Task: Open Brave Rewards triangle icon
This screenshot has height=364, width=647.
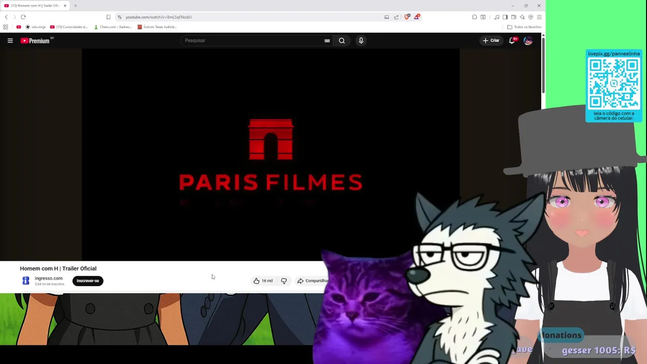Action: [x=417, y=17]
